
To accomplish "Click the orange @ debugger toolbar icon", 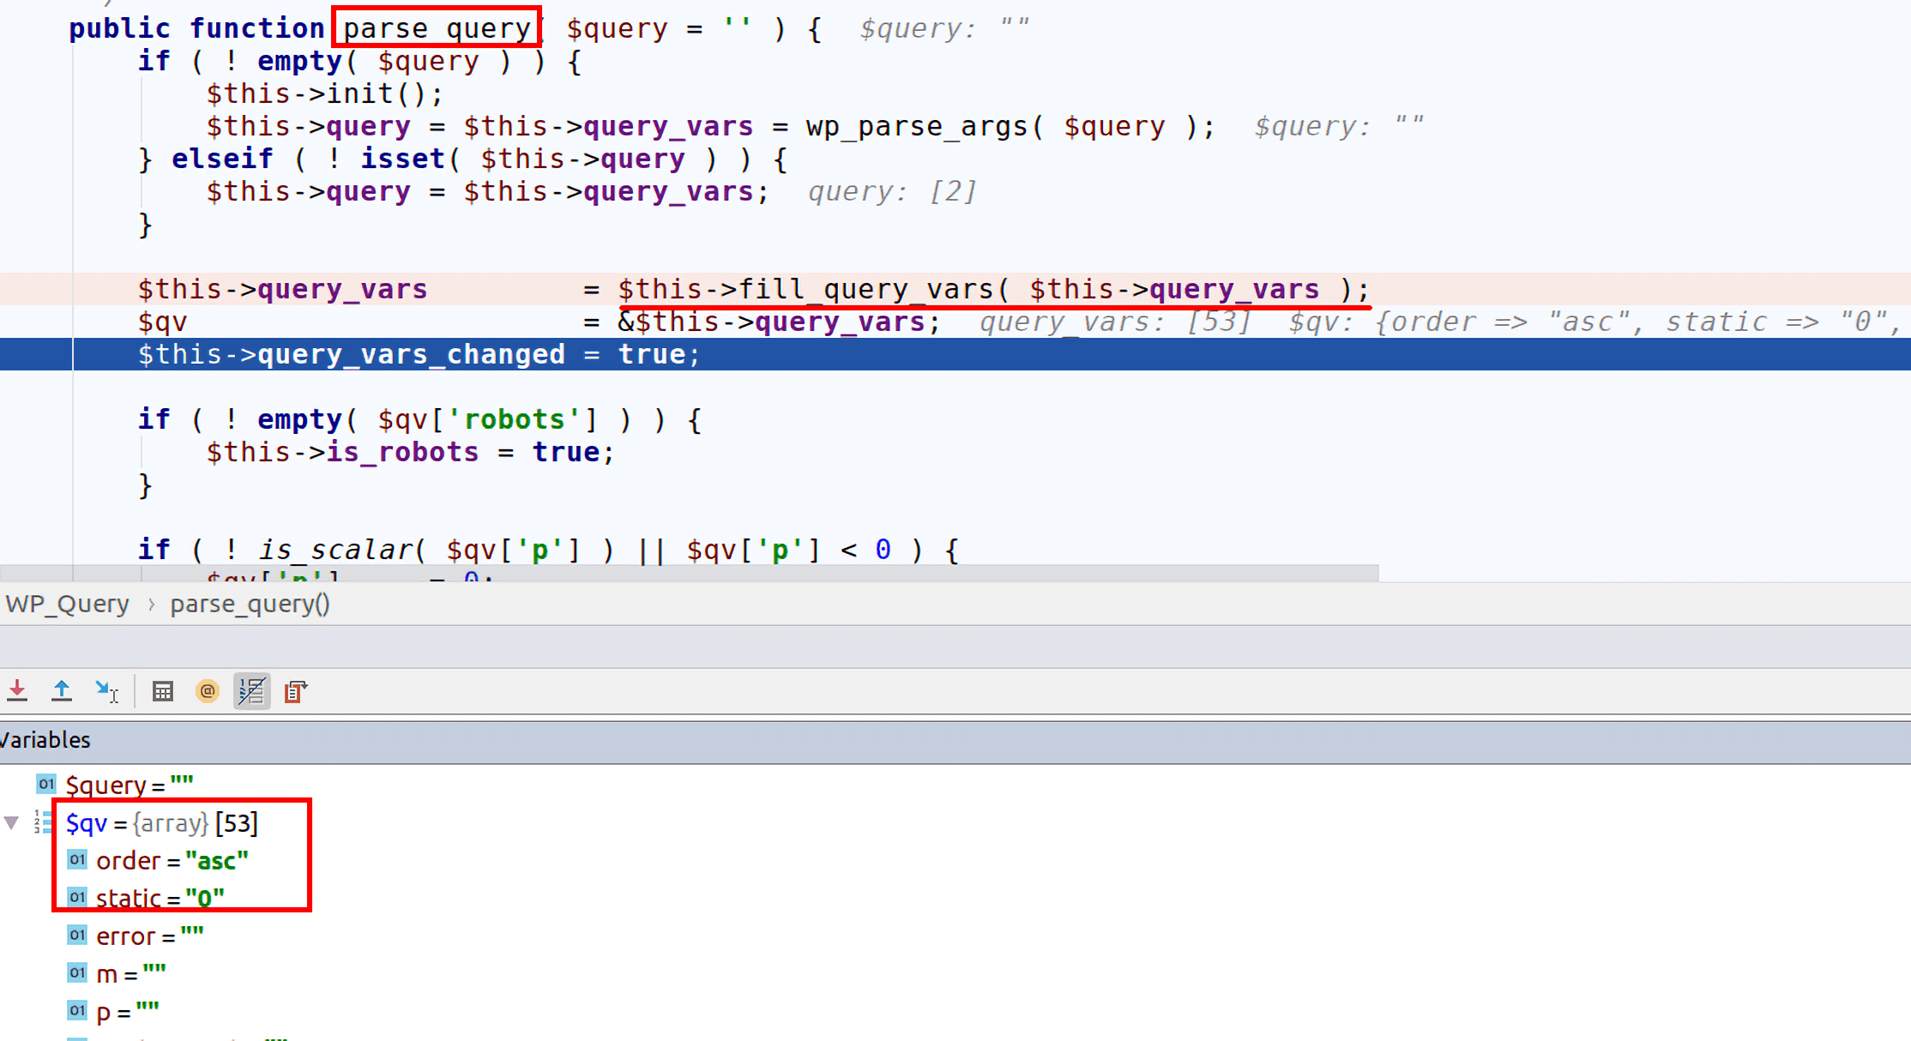I will point(208,691).
